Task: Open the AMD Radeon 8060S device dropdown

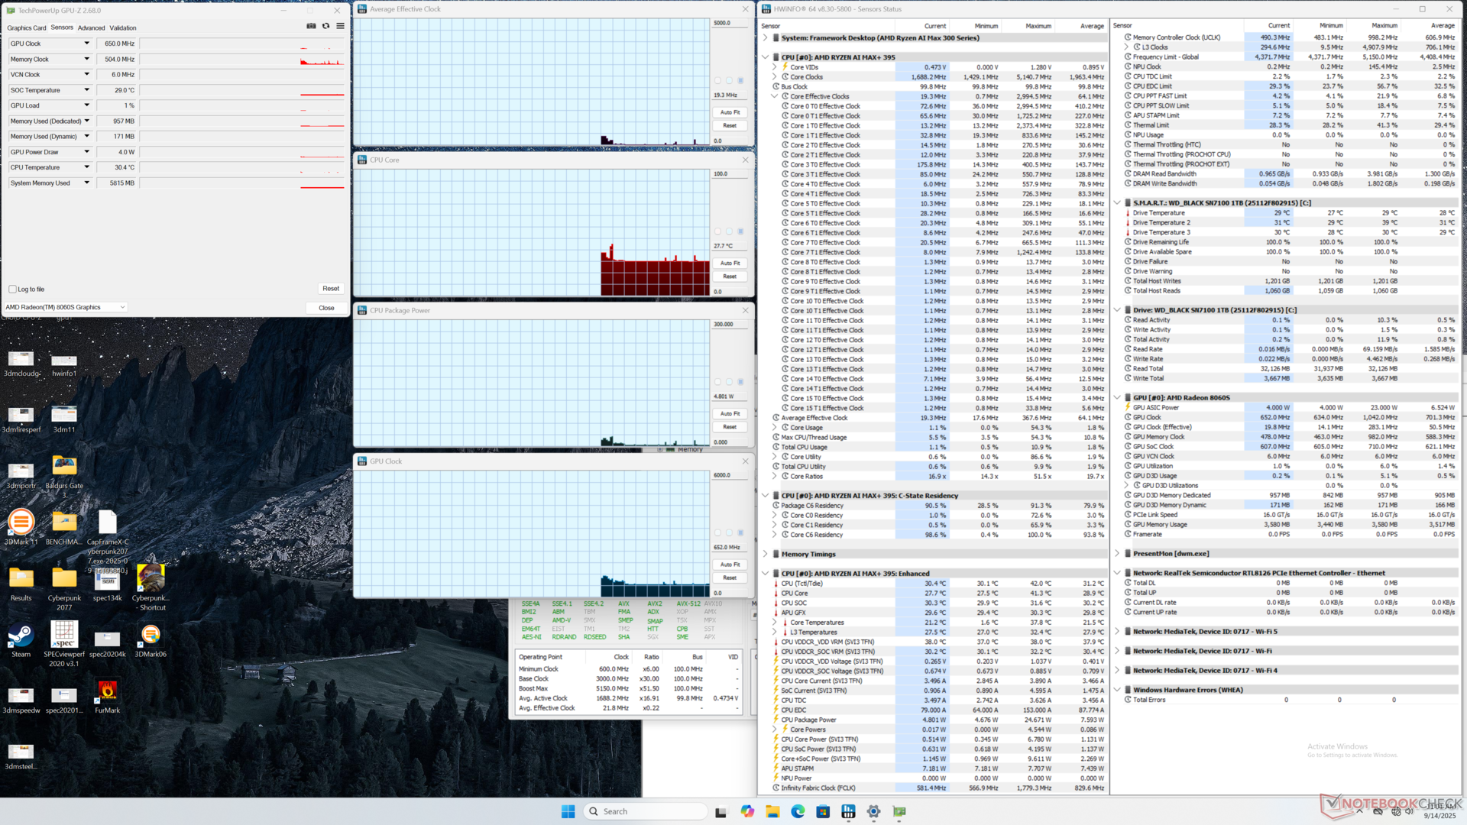Action: tap(122, 307)
